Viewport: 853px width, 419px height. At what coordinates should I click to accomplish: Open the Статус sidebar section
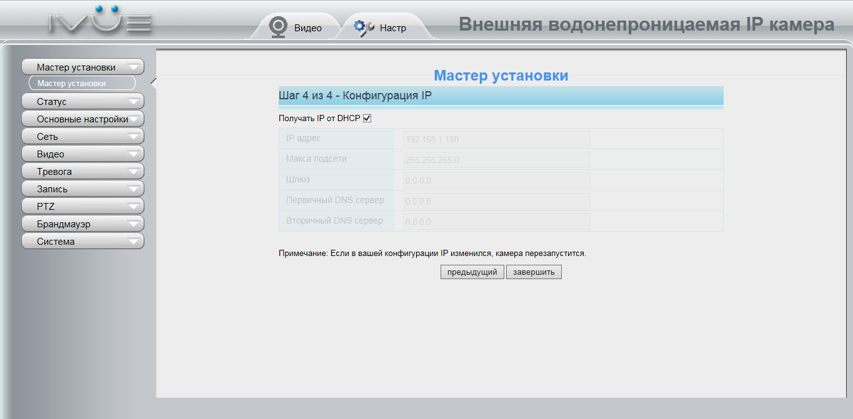pos(82,101)
